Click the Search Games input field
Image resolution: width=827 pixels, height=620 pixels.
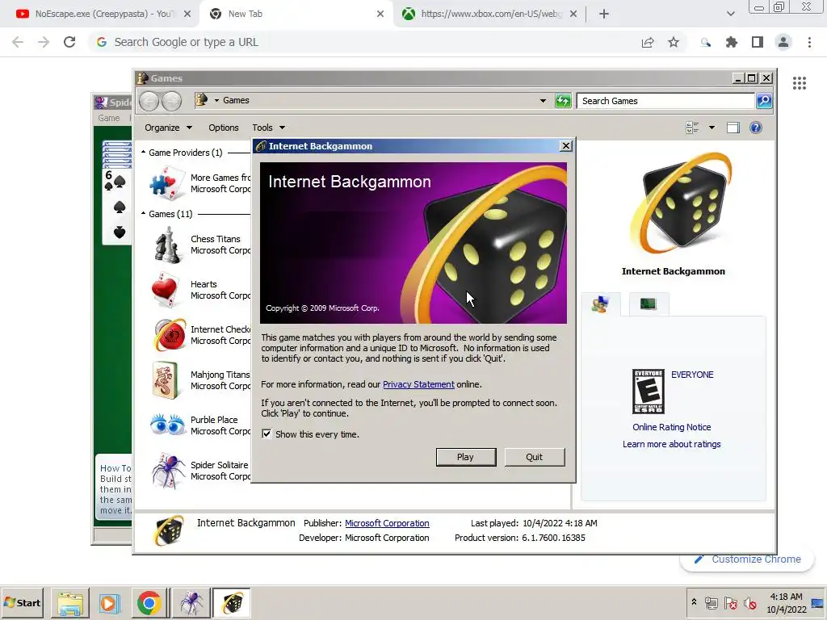point(665,101)
